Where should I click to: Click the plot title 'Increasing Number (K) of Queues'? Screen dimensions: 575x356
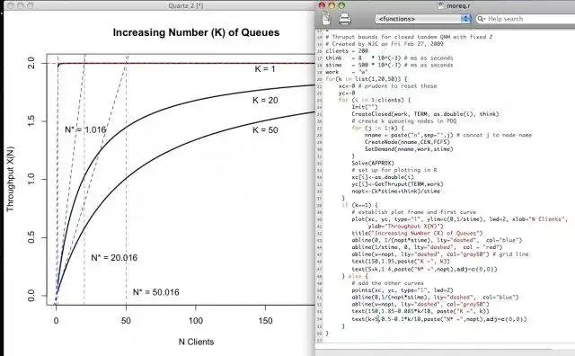coord(196,32)
